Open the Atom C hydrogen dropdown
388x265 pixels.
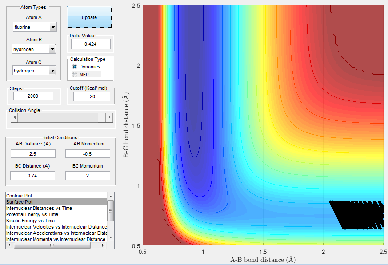pos(34,71)
